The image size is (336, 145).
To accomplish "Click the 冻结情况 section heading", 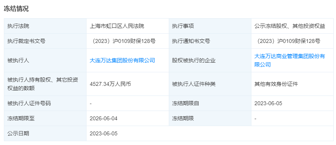I will pyautogui.click(x=16, y=9).
